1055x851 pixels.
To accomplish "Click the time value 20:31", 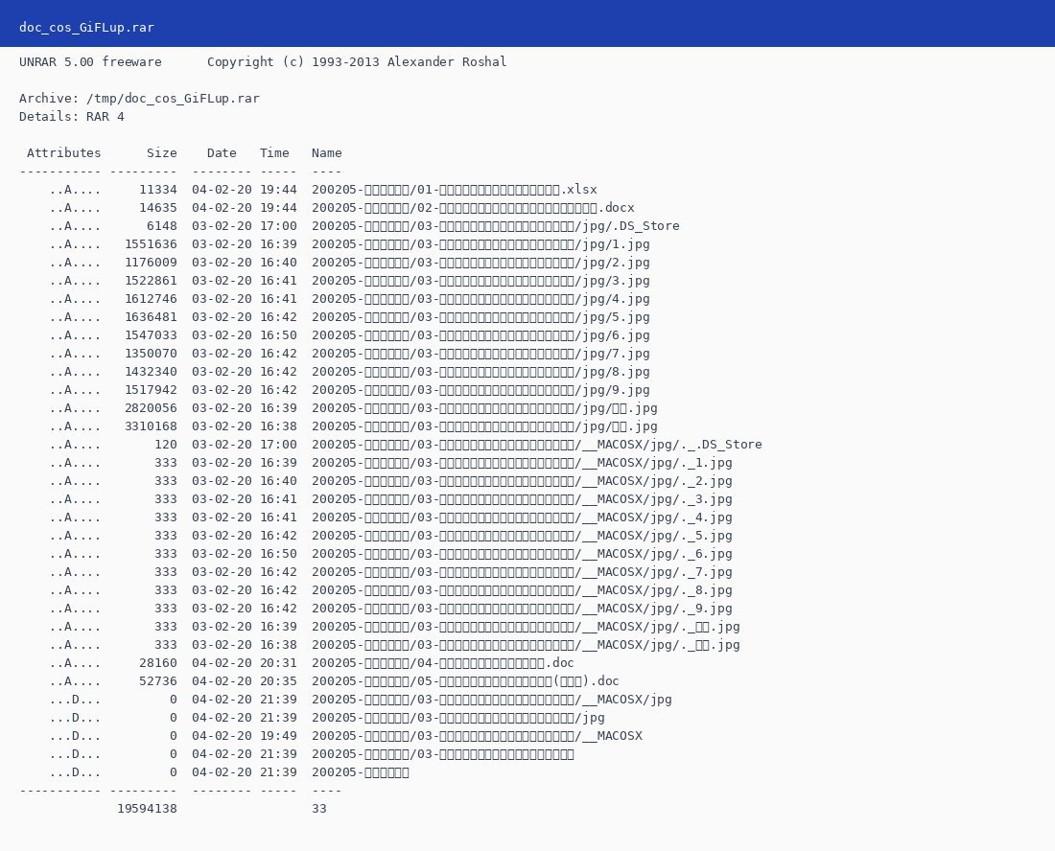I will (x=278, y=663).
